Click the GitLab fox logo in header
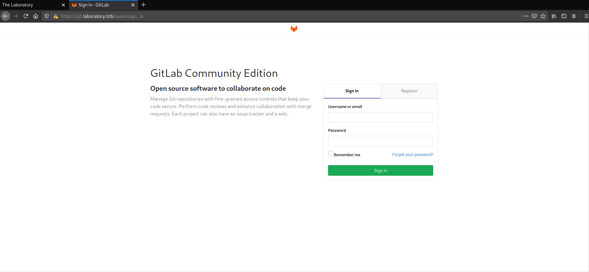 [x=294, y=29]
